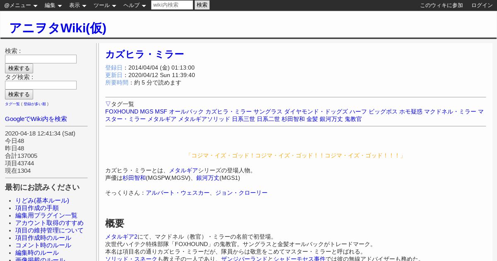Click the コジマ・イズ・ゴッド quote text
This screenshot has height=261, width=497.
[295, 155]
